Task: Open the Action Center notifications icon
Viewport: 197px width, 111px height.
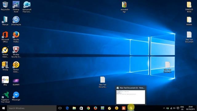Action: (178, 108)
